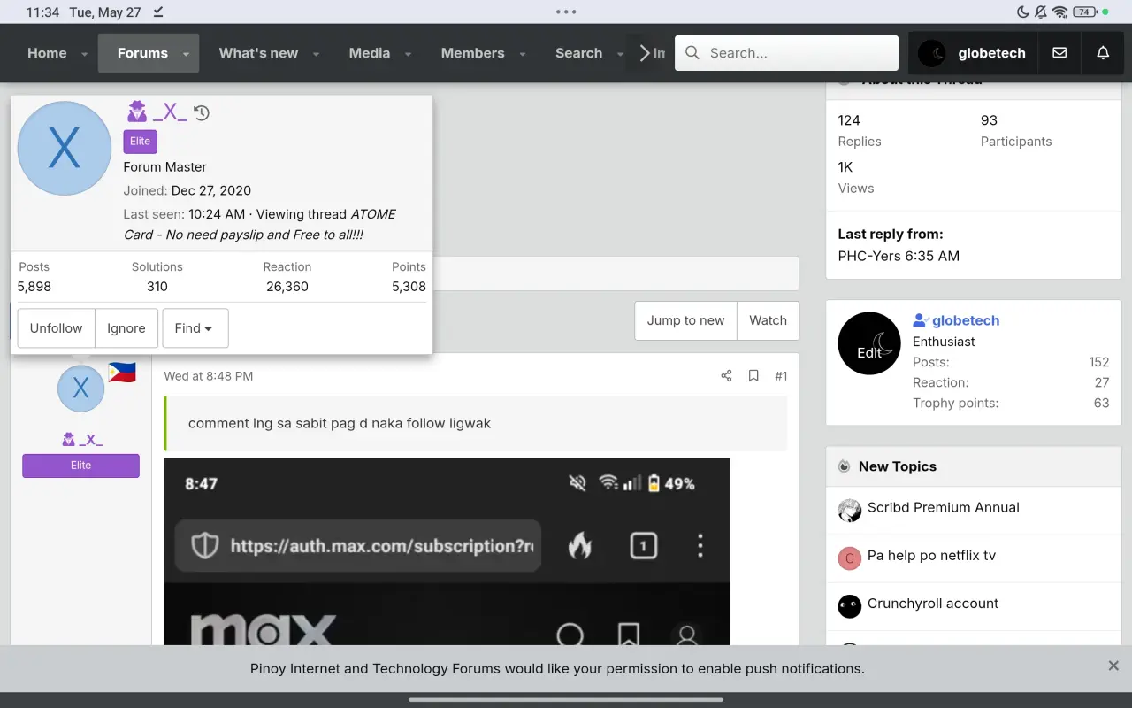Open the Crunchyroll account topic
The width and height of the screenshot is (1132, 708).
933,603
